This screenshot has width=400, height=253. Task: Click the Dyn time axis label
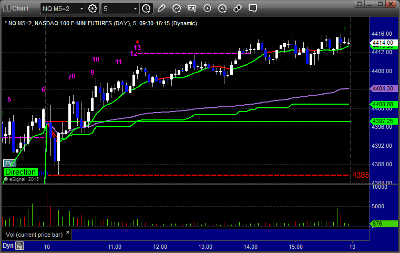pos(8,246)
